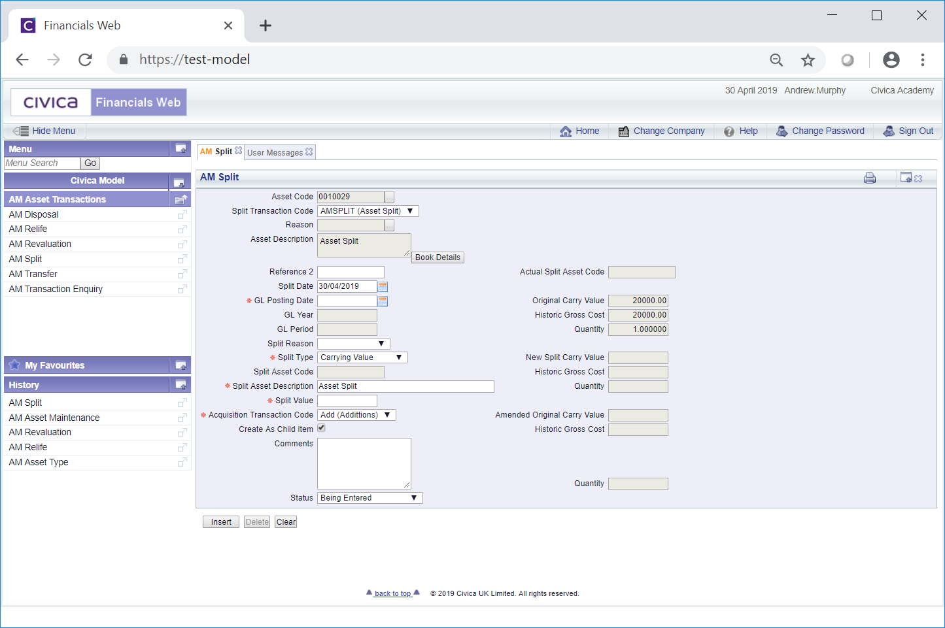945x628 pixels.
Task: Bookmark the page with the star icon
Action: click(808, 60)
